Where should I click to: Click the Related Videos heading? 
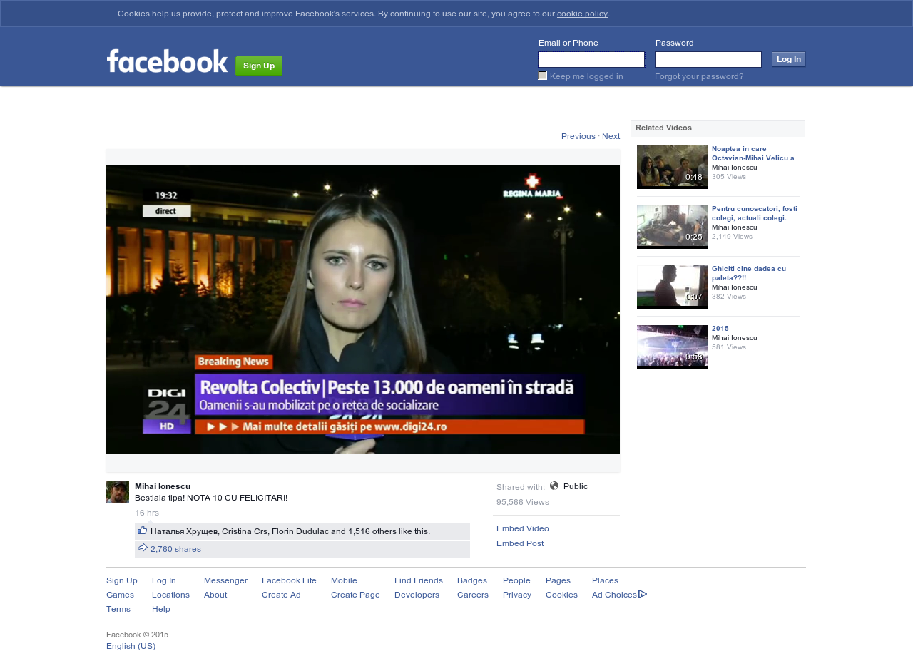point(663,128)
